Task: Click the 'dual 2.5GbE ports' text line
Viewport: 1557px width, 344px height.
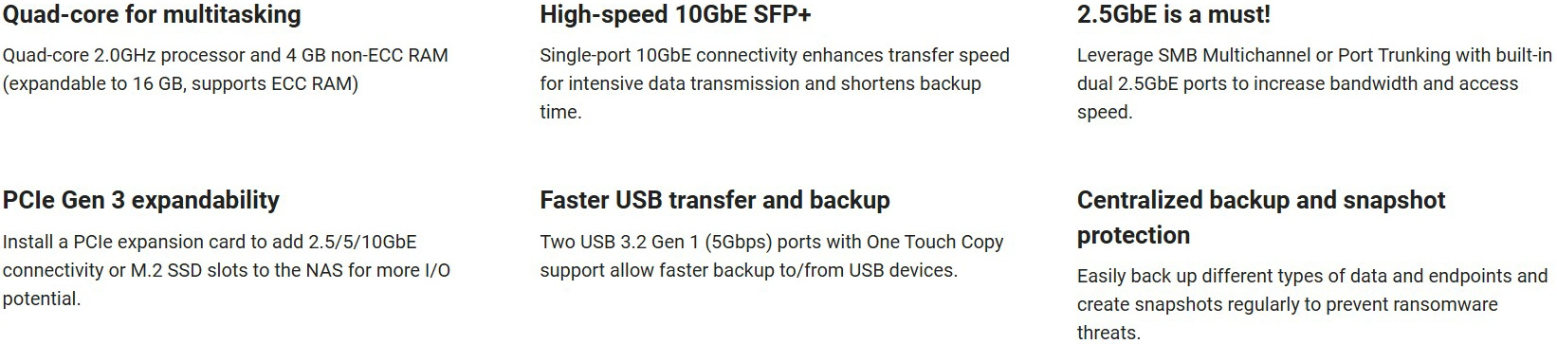Action: pos(1297,83)
